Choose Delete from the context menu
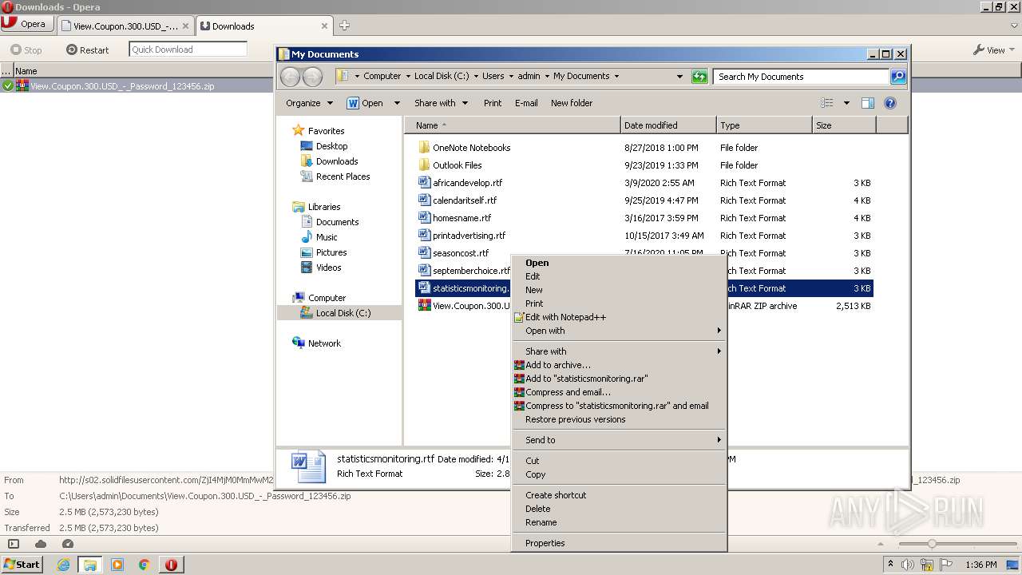Screen dimensions: 1022x575 pyautogui.click(x=619, y=509)
